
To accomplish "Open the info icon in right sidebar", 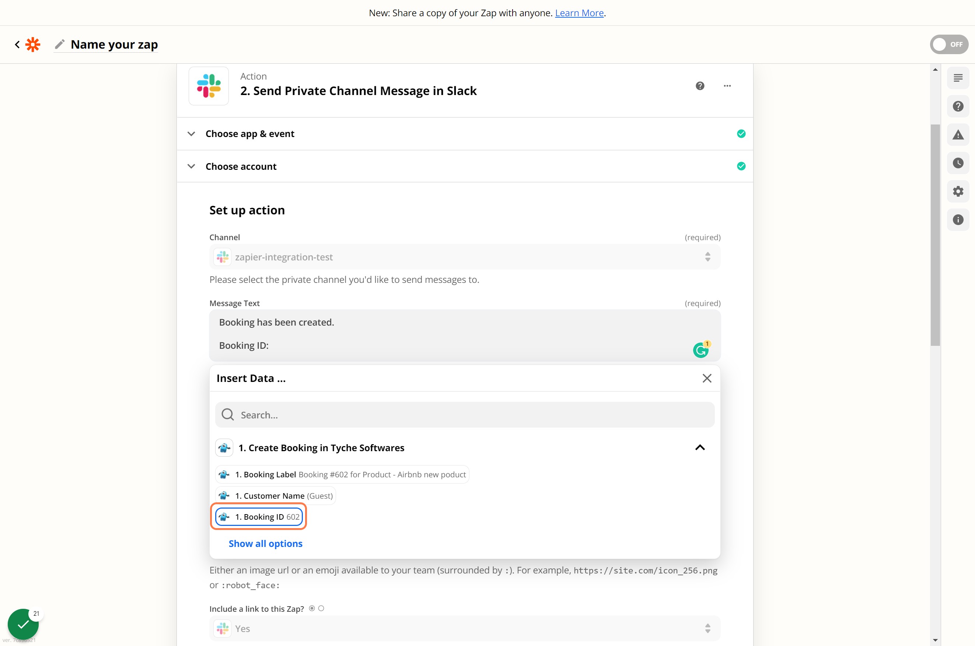I will tap(958, 220).
